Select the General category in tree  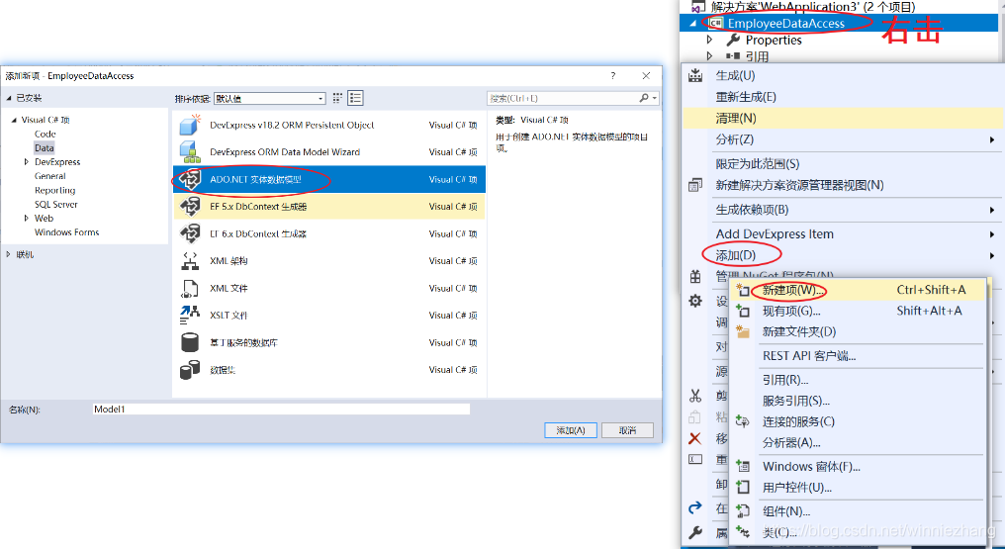point(50,176)
